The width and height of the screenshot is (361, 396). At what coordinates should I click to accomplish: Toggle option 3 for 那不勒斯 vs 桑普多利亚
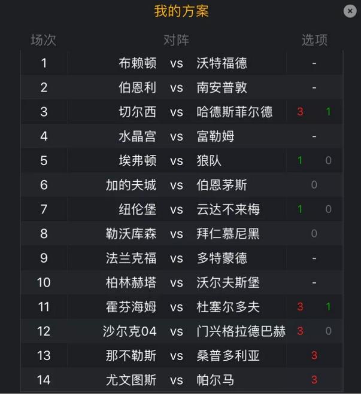point(314,356)
